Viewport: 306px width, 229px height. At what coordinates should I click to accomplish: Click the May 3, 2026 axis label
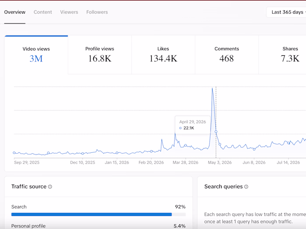[220, 162]
